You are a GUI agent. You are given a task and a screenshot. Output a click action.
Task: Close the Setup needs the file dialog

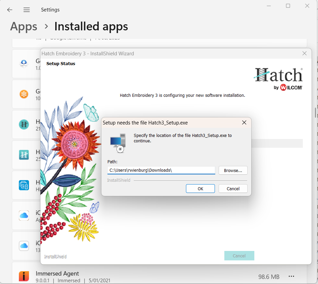point(244,122)
